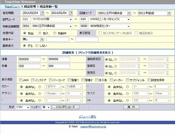This screenshot has width=175, height=134.
Task: Click the 枝番 end field 999
Action: (59, 66)
